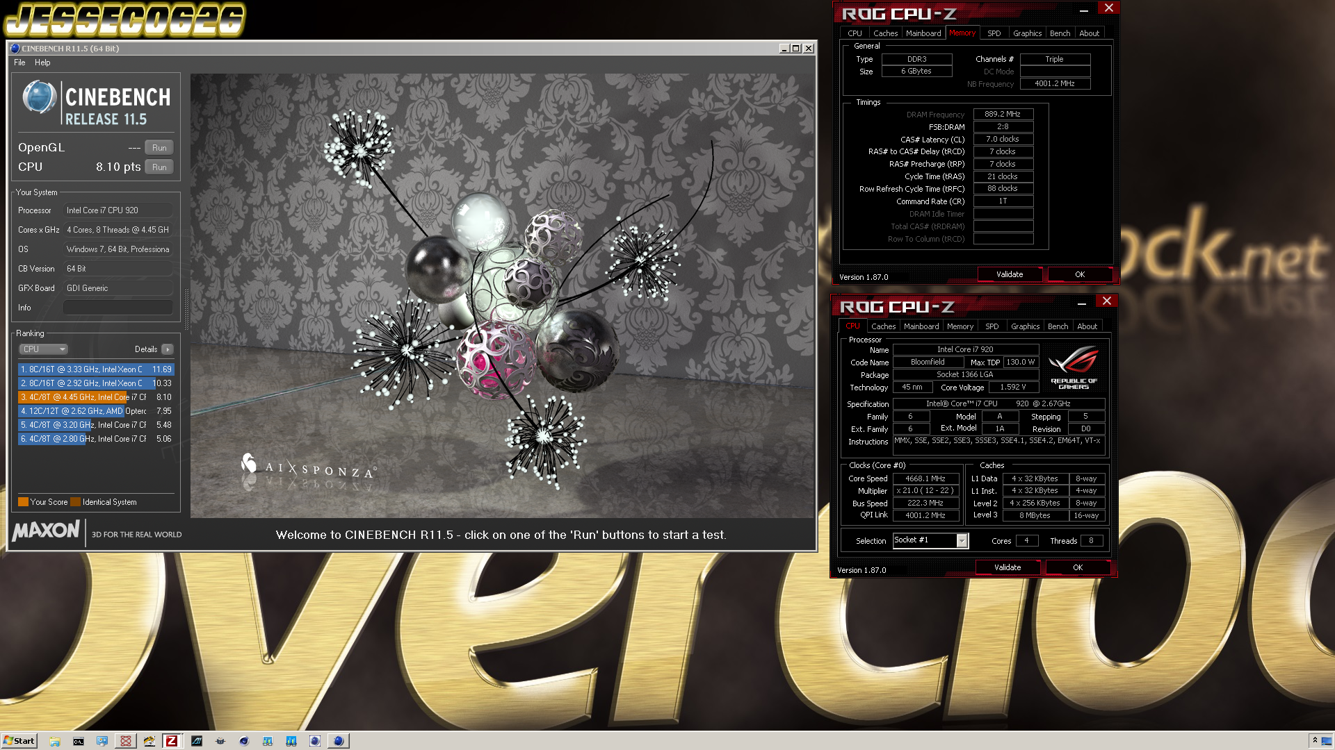Expand ranking Details arrow button

(168, 349)
